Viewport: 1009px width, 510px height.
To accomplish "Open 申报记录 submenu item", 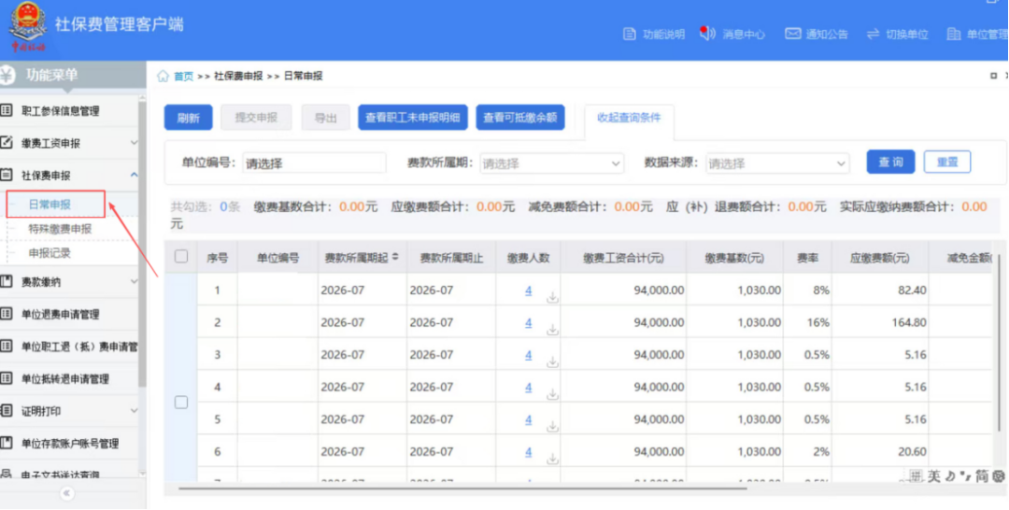I will 50,253.
